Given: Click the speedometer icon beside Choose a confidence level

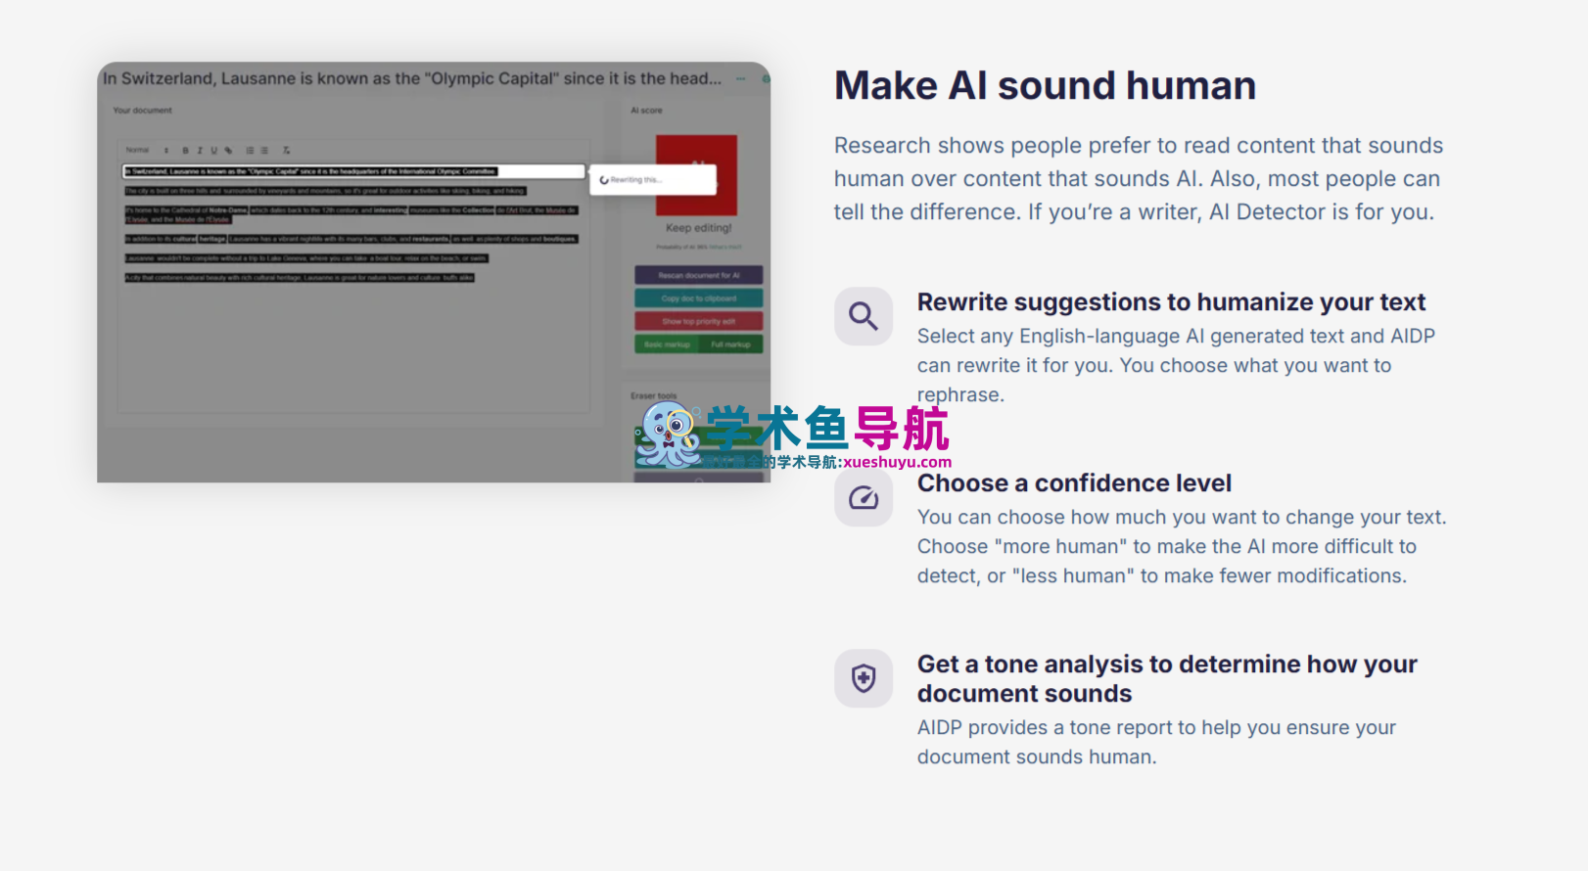Looking at the screenshot, I should pyautogui.click(x=864, y=498).
